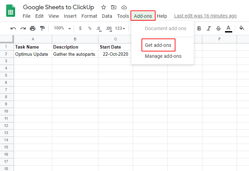The width and height of the screenshot is (249, 171).
Task: Click the Document add-ons entry
Action: pyautogui.click(x=165, y=28)
